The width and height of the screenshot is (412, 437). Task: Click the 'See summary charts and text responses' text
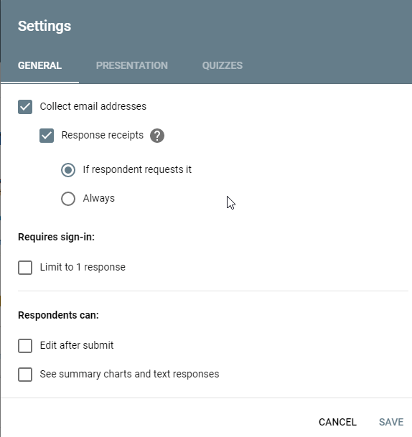(x=129, y=374)
